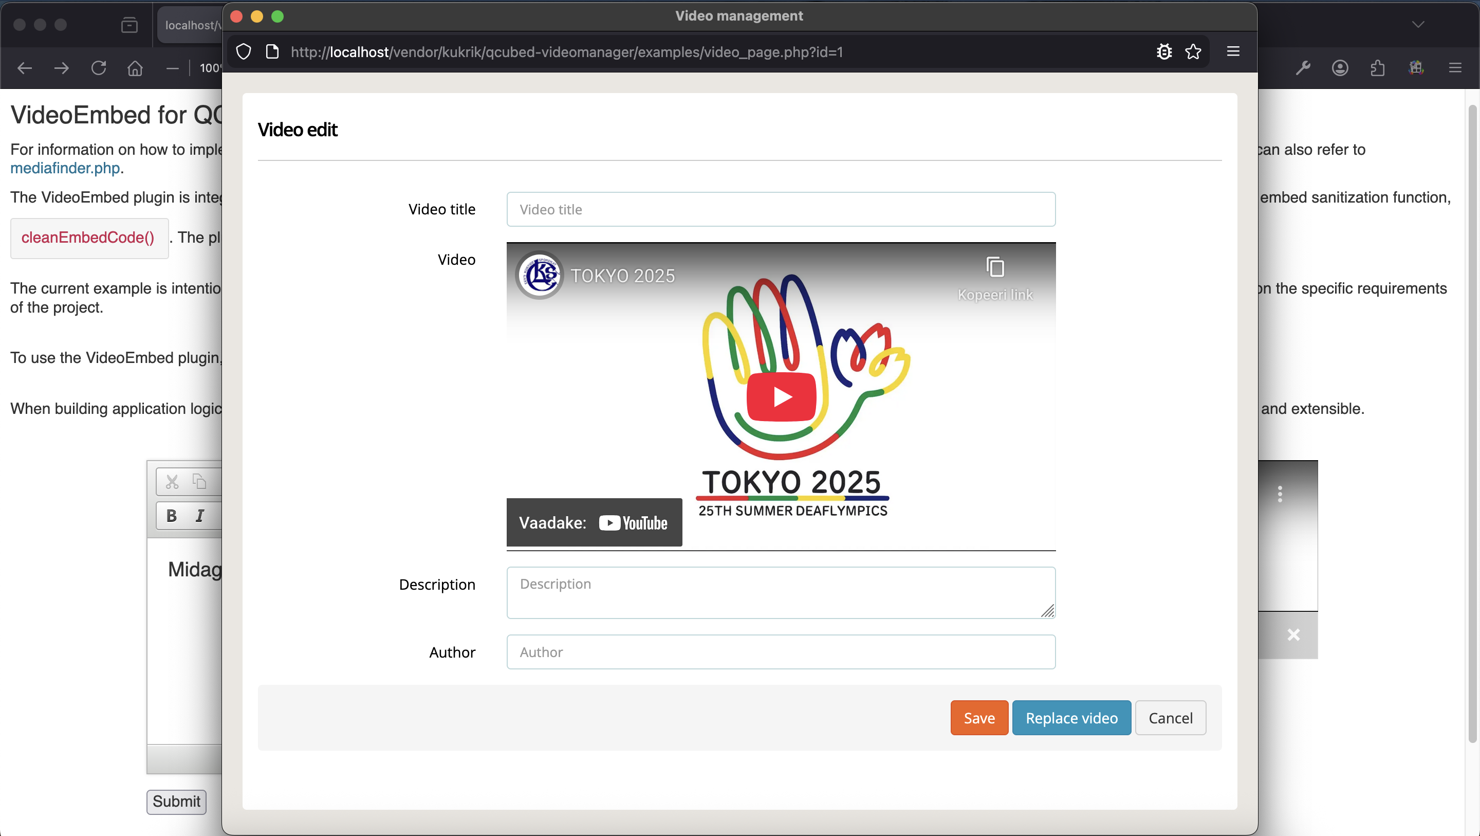1480x836 pixels.
Task: Click into the Video title field
Action: [781, 209]
